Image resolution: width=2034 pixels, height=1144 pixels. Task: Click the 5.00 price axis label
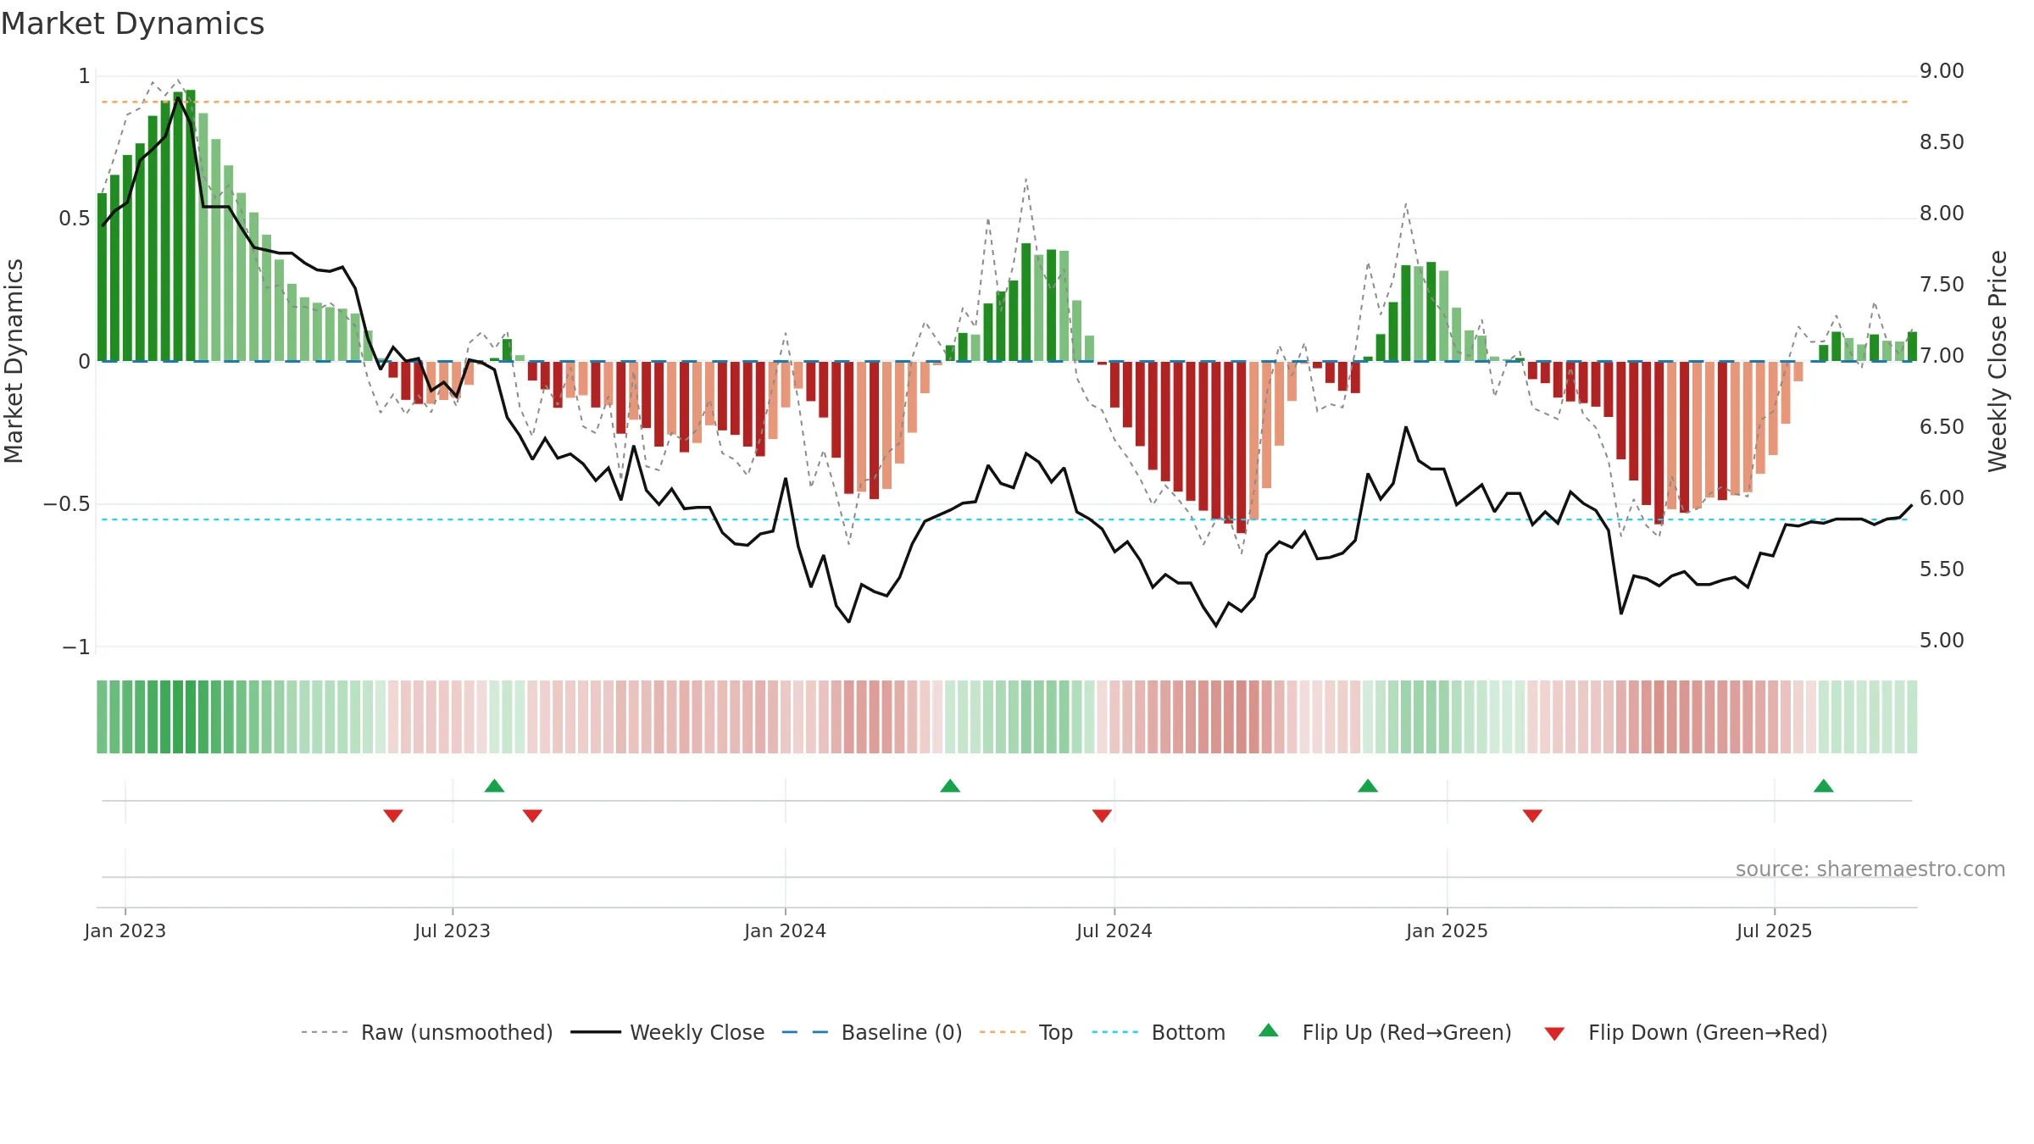tap(1942, 641)
